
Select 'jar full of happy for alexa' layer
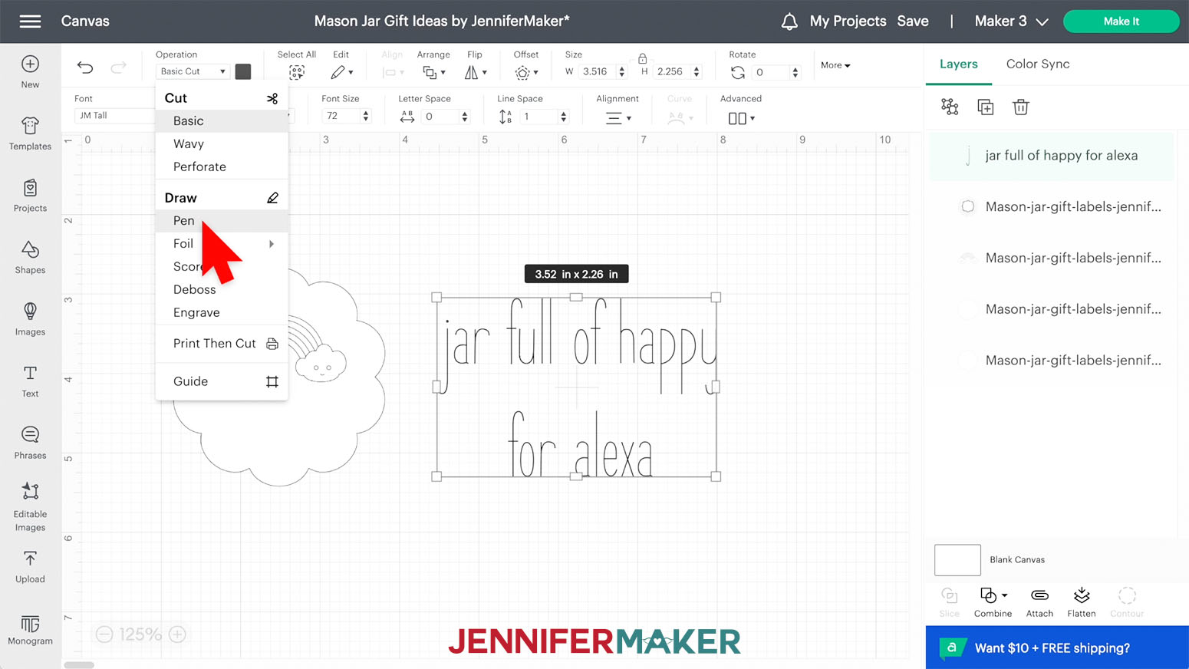[x=1051, y=156]
